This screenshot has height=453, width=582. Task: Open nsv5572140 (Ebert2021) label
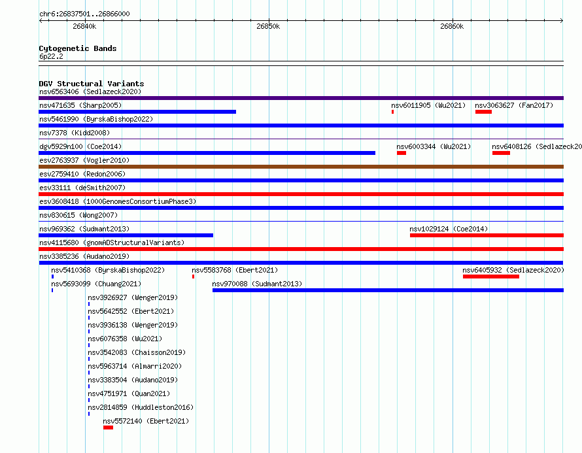coord(146,421)
